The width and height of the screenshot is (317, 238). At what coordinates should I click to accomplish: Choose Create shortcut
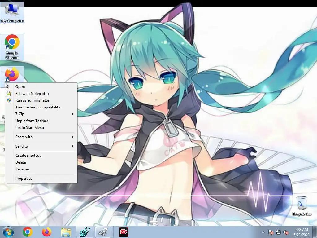click(41, 156)
